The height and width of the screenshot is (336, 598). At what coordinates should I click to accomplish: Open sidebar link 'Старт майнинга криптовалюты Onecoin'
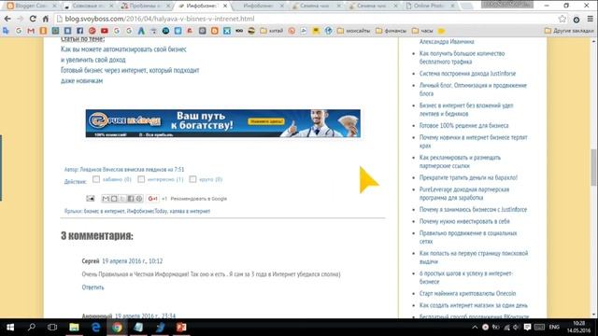point(467,293)
